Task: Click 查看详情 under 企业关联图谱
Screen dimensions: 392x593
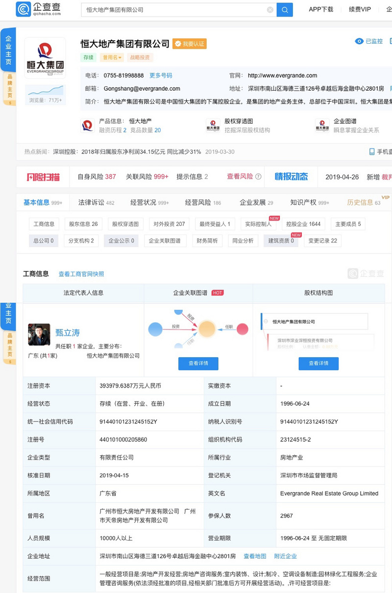Action: click(x=198, y=363)
